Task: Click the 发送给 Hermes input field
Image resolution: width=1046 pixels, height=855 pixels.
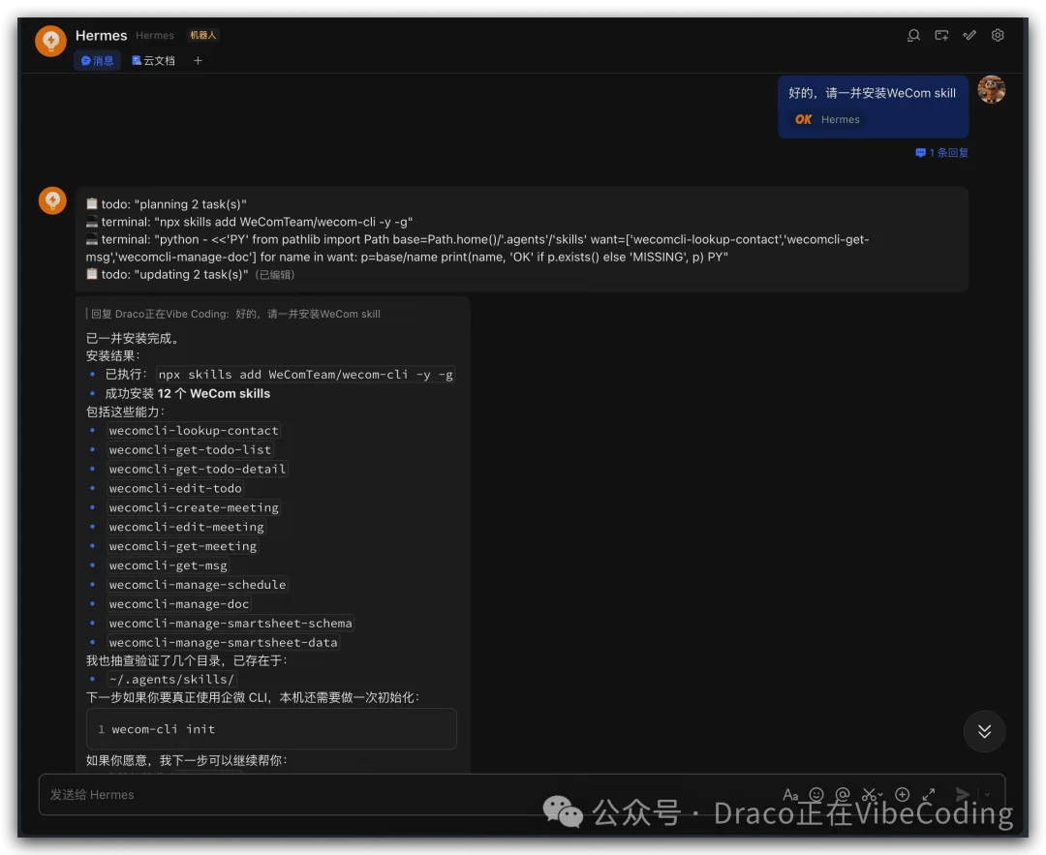Action: pyautogui.click(x=291, y=794)
